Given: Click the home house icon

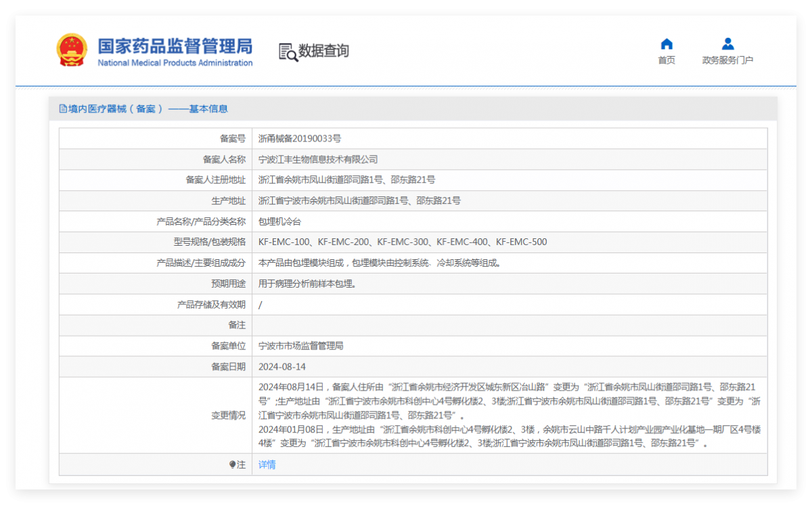Looking at the screenshot, I should (667, 44).
